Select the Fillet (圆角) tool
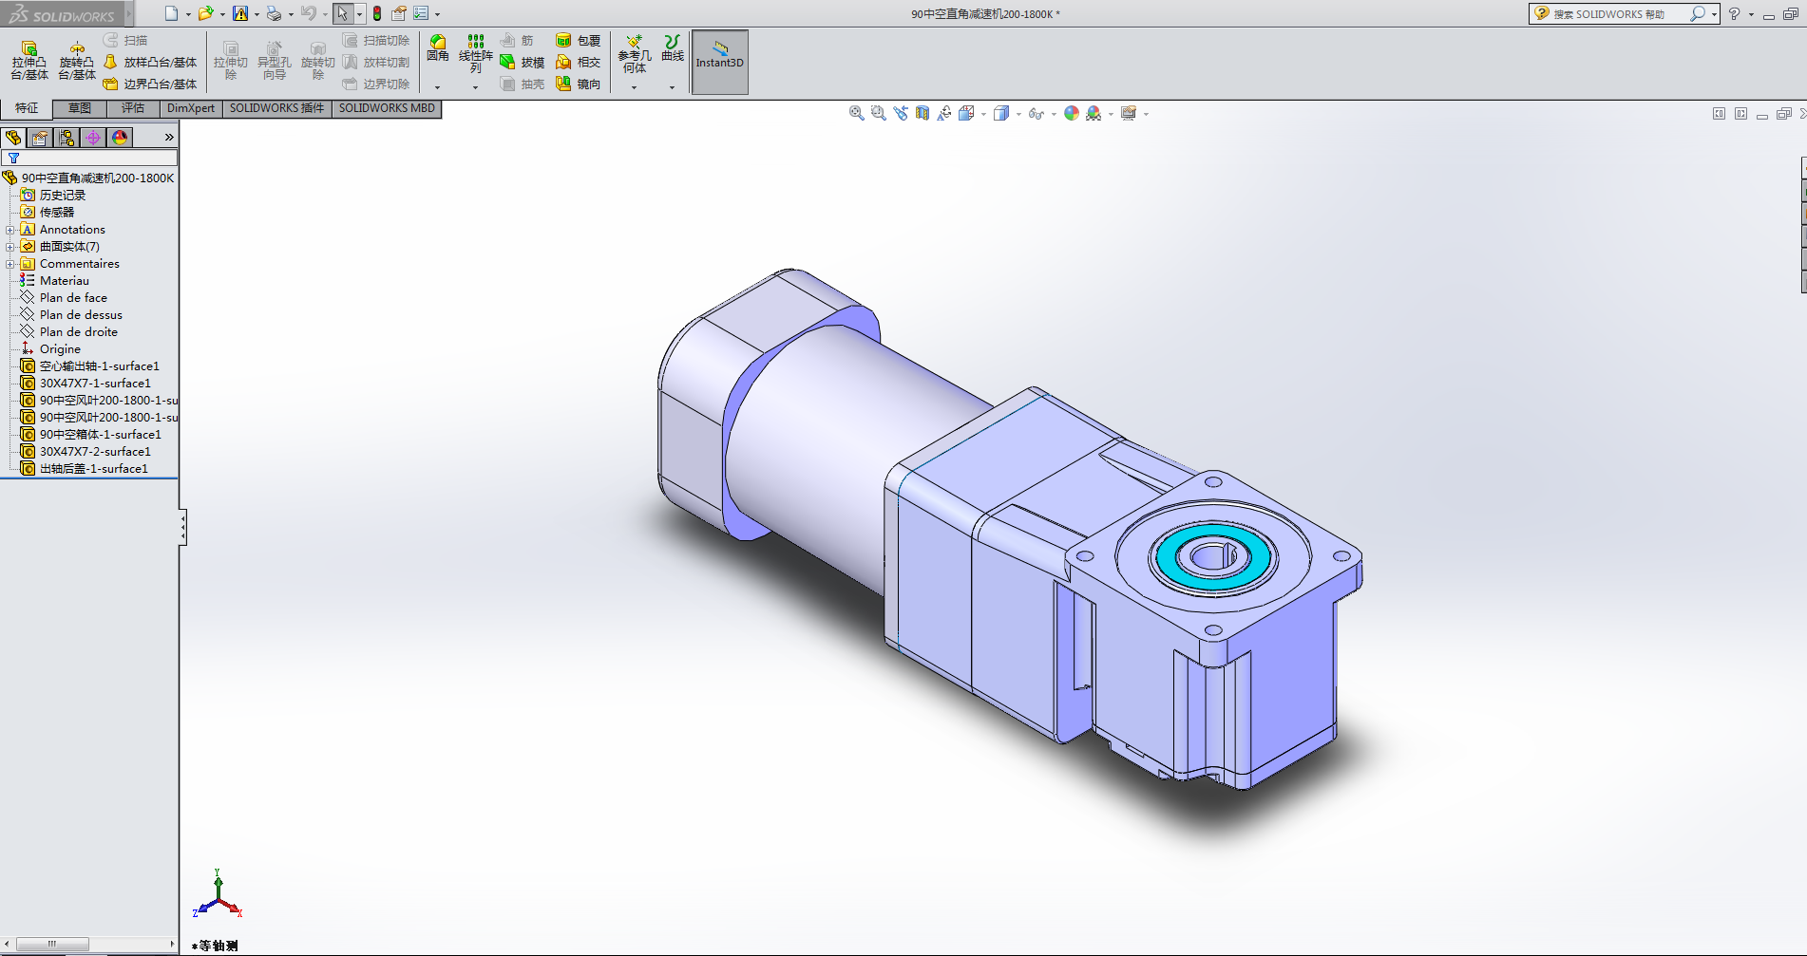Image resolution: width=1807 pixels, height=956 pixels. pyautogui.click(x=437, y=48)
